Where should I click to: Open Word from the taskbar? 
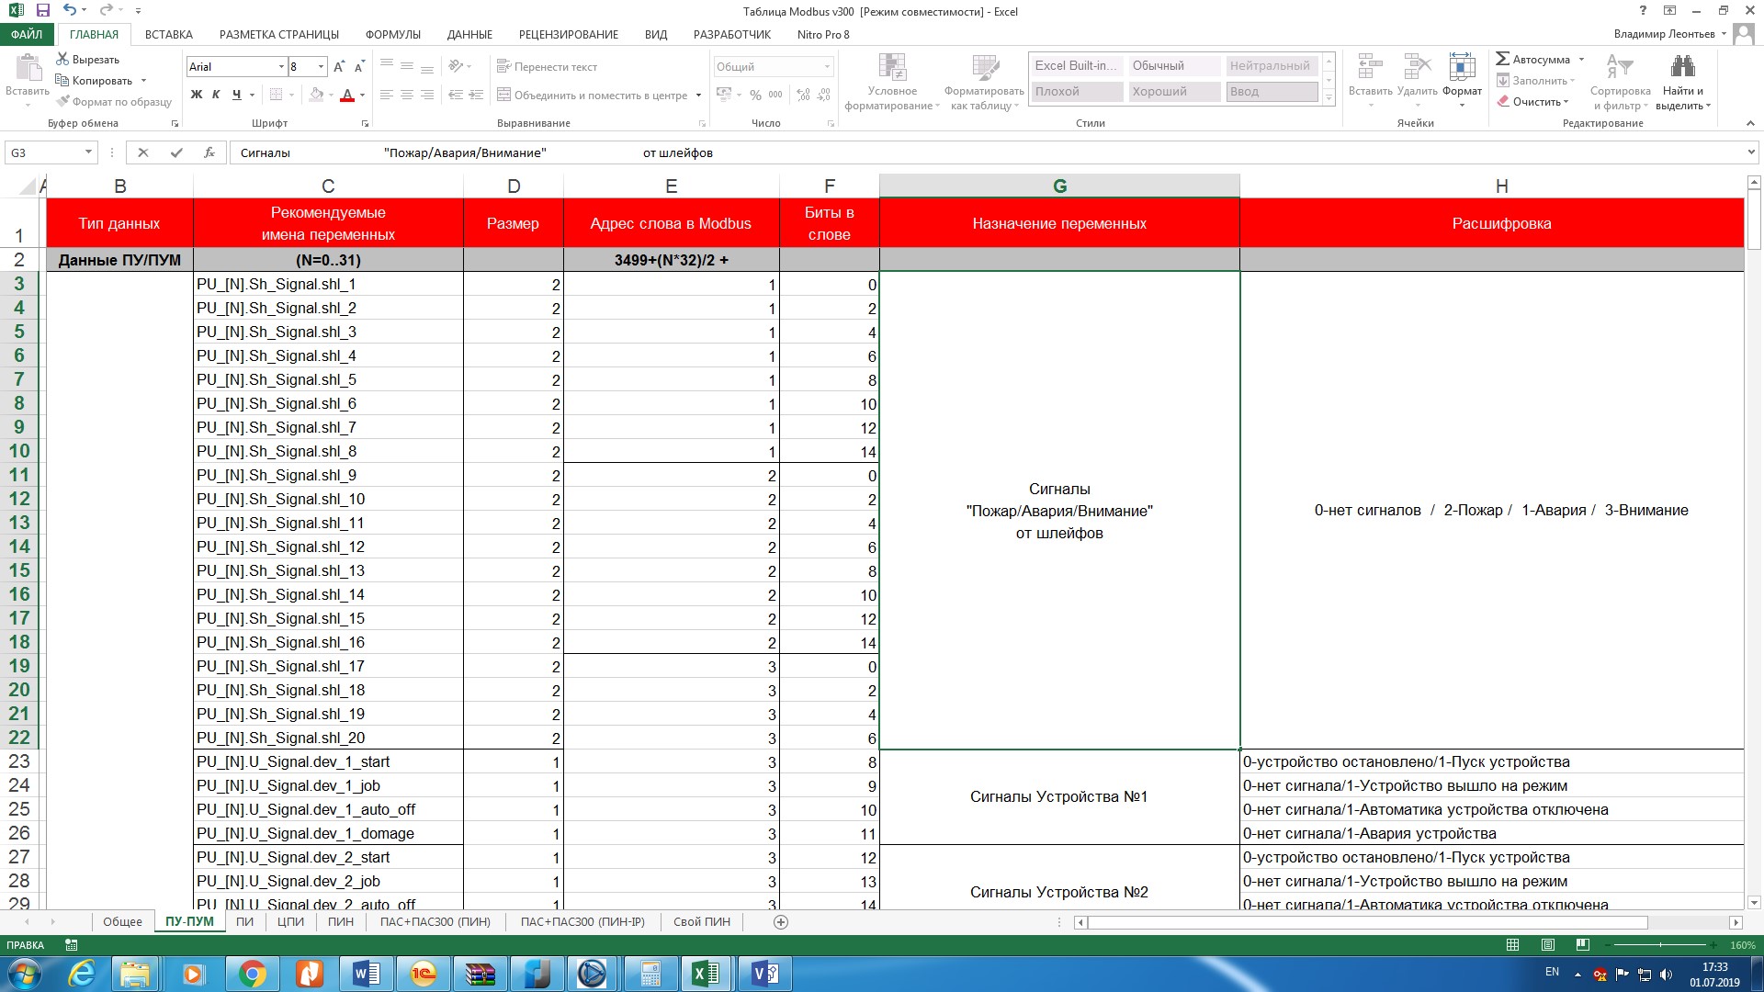[366, 974]
